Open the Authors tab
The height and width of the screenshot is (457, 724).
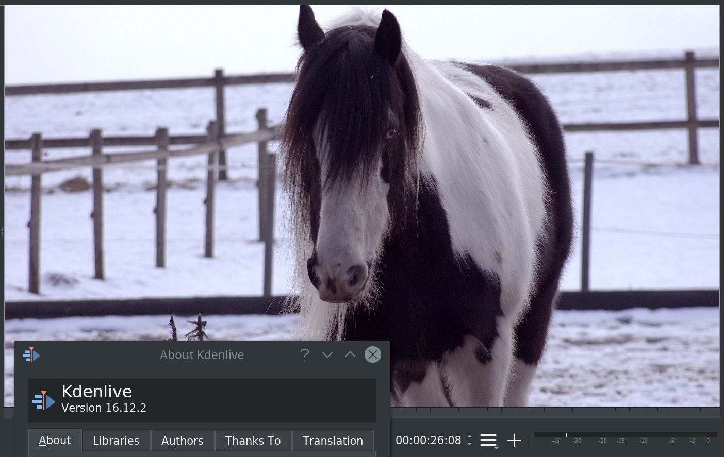pos(182,441)
